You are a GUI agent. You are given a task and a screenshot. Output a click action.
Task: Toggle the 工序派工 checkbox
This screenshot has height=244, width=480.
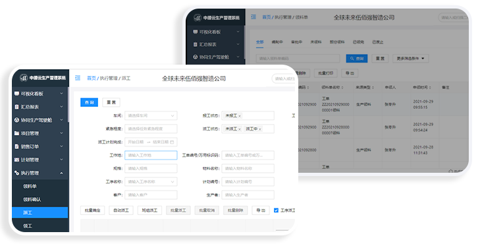click(x=276, y=210)
